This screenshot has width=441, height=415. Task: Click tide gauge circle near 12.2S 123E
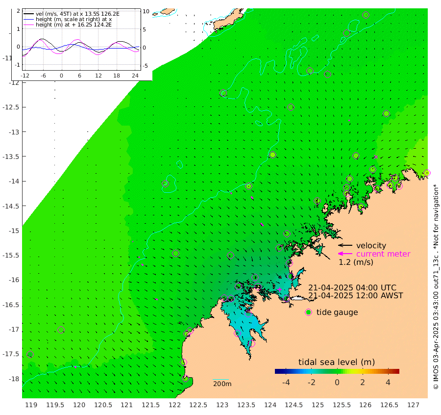pyautogui.click(x=223, y=93)
